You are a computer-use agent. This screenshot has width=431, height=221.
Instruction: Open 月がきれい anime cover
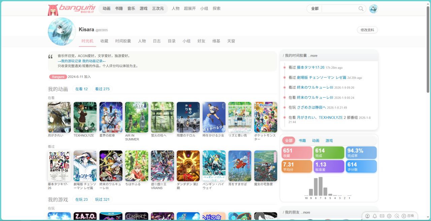(59, 117)
